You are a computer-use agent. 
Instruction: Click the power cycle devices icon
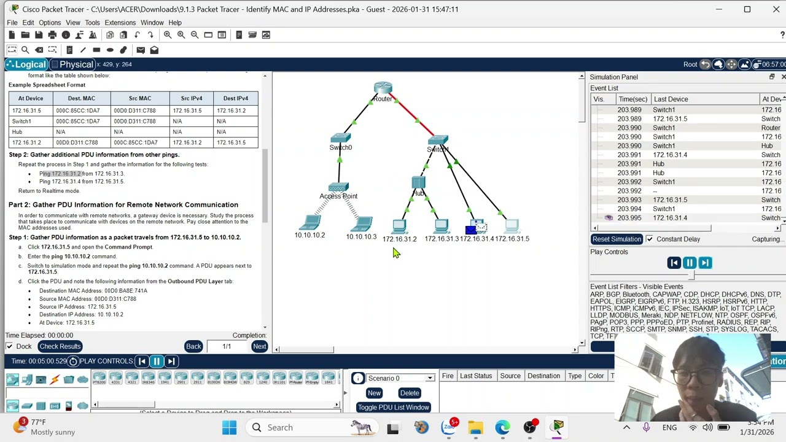click(x=73, y=361)
